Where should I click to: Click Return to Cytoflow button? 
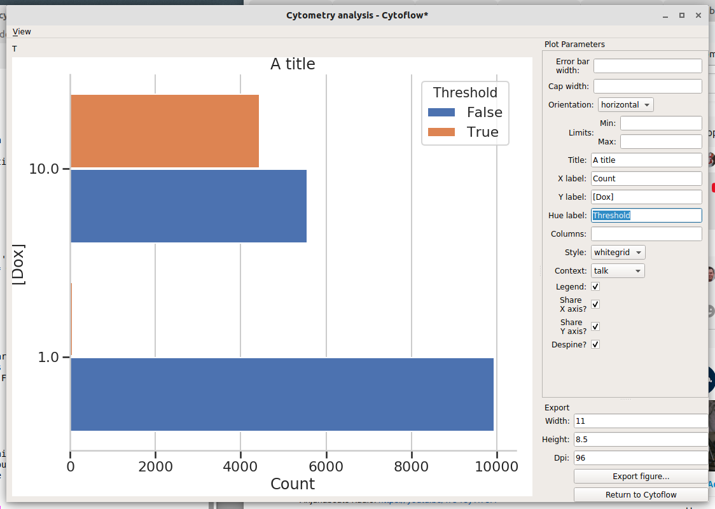coord(641,495)
